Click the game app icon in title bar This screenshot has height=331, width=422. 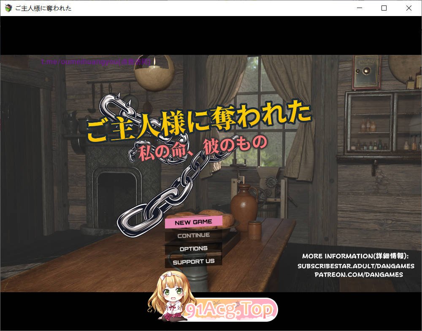[x=8, y=8]
